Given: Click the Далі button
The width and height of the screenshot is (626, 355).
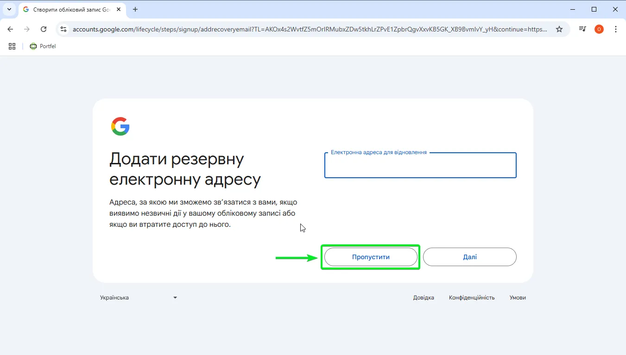Looking at the screenshot, I should click(470, 257).
